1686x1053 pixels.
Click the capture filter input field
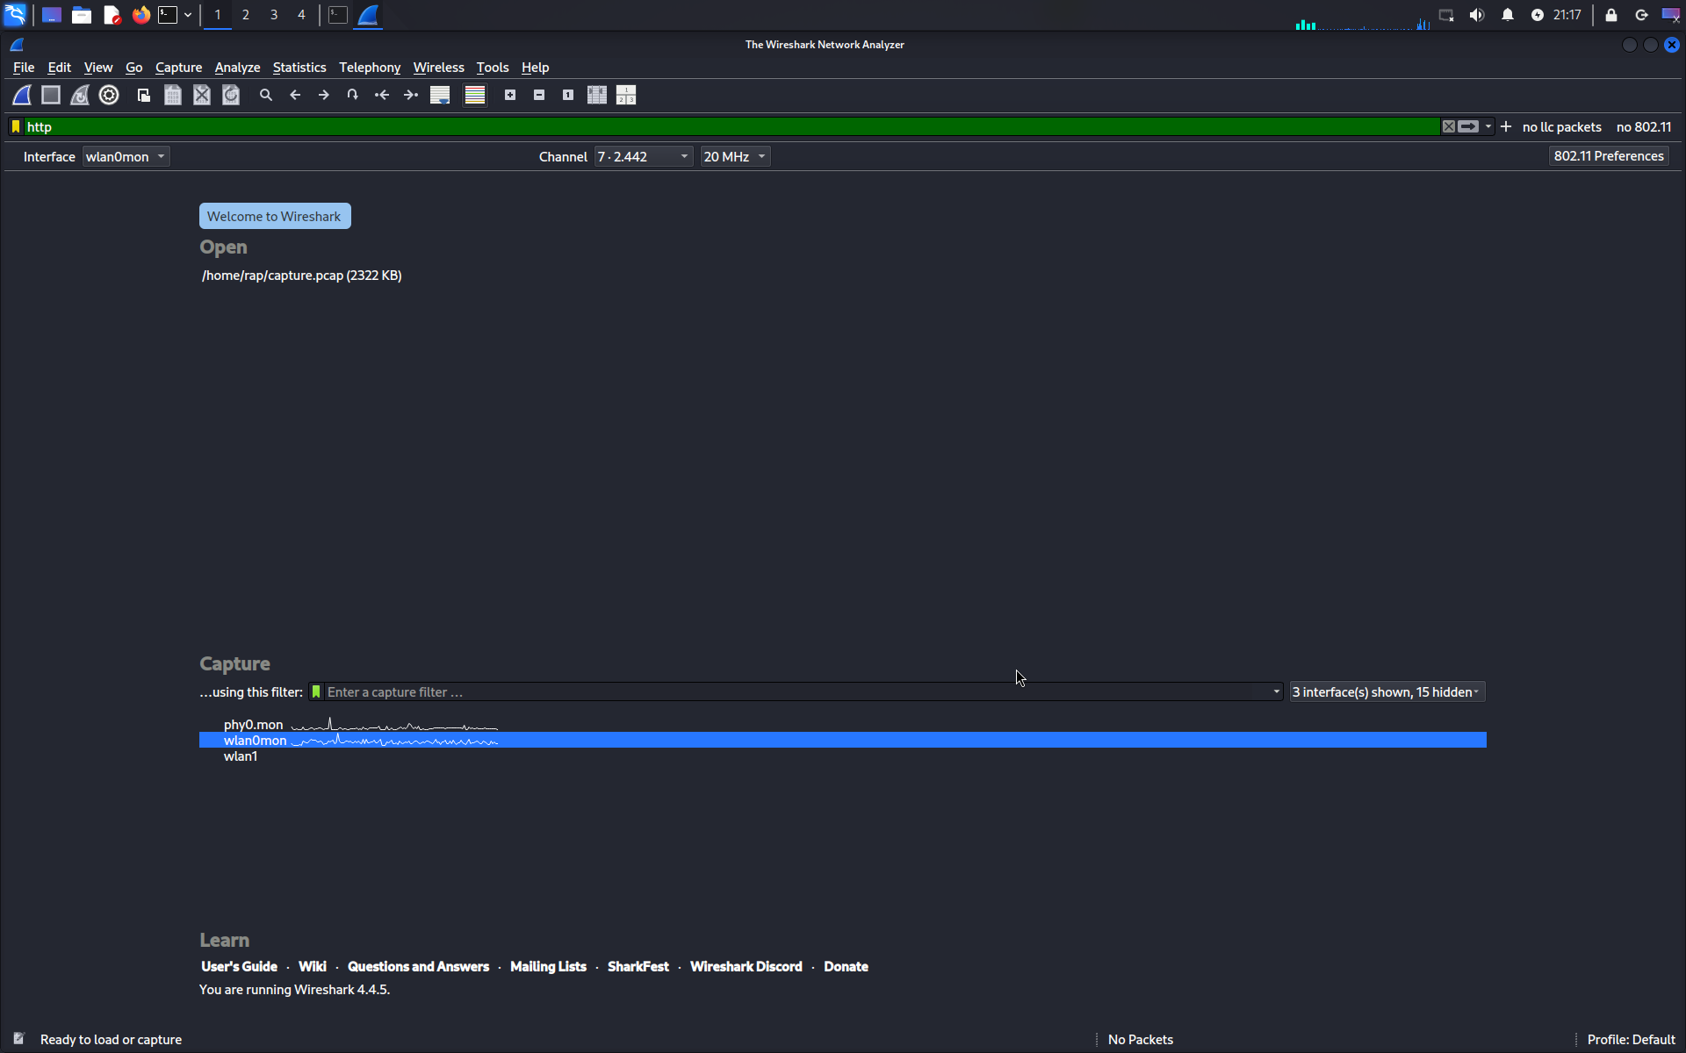(x=790, y=692)
